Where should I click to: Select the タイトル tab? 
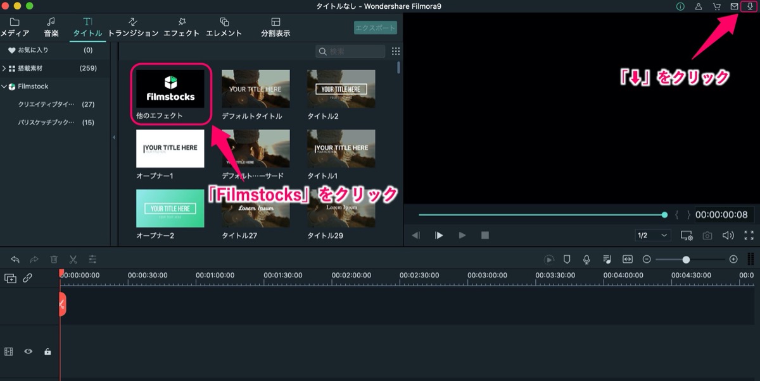point(87,27)
